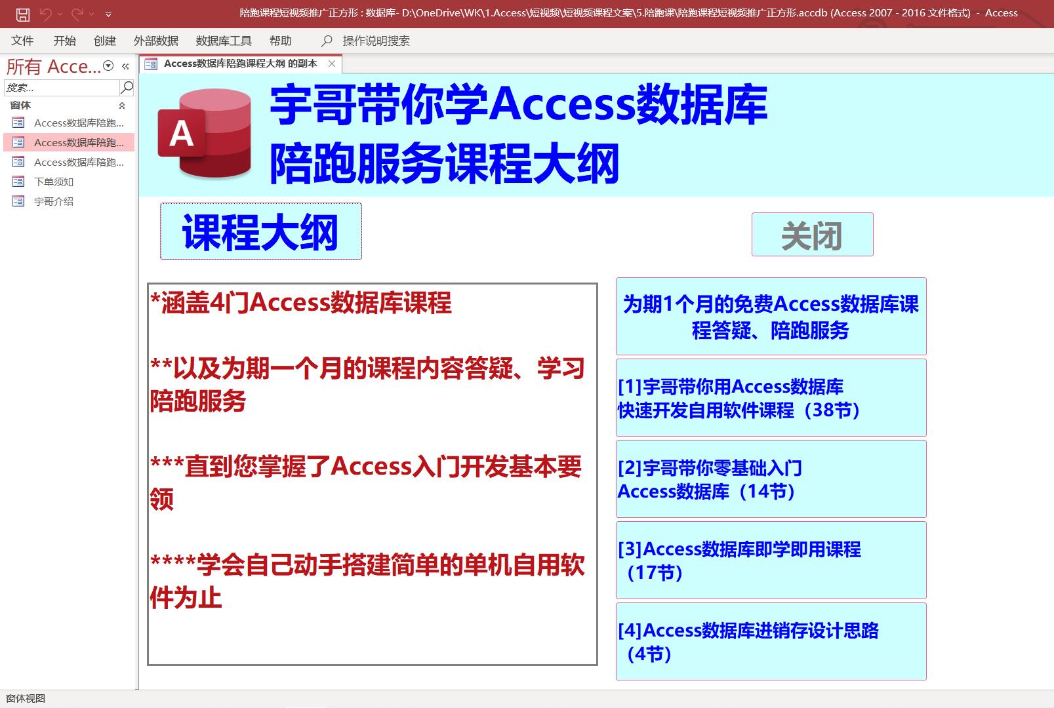
Task: Switch to the 开始 ribbon tab
Action: (x=64, y=41)
